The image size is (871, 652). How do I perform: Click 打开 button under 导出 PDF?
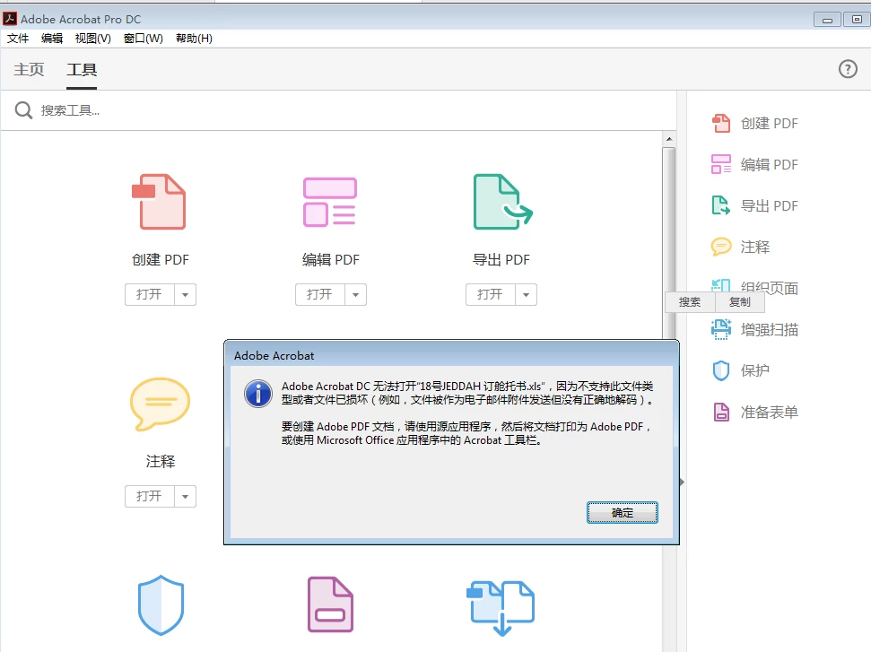[x=491, y=294]
